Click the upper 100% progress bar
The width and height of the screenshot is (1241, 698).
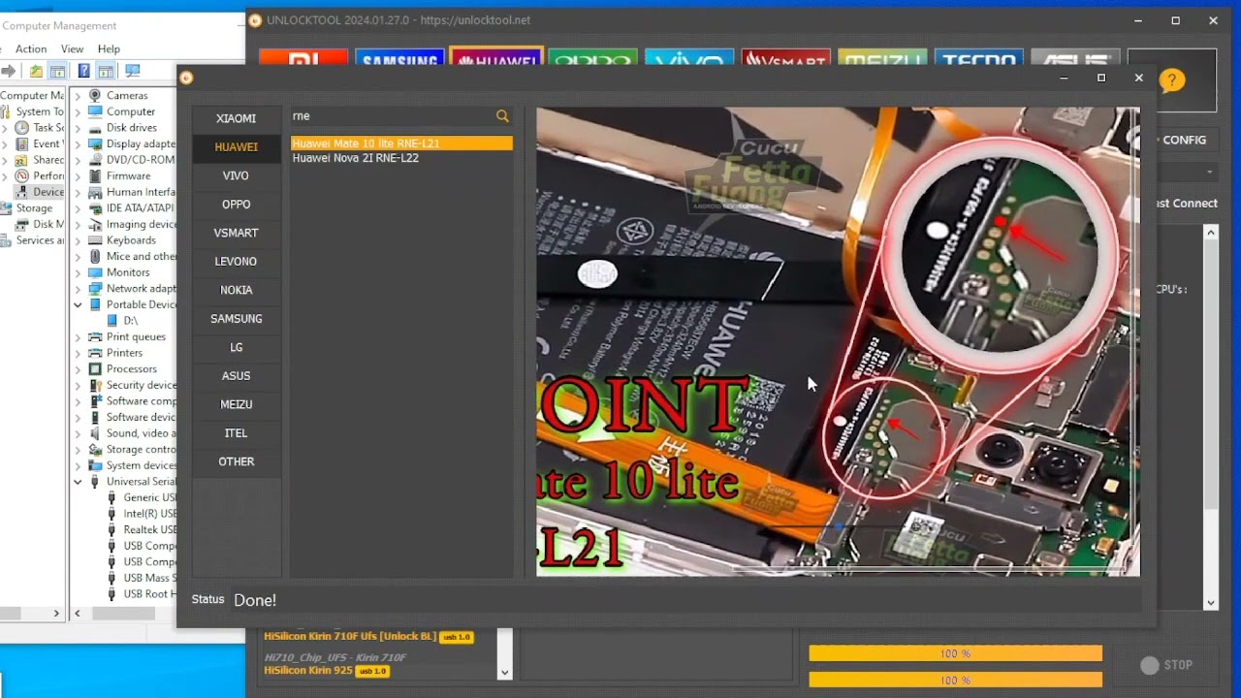point(955,653)
